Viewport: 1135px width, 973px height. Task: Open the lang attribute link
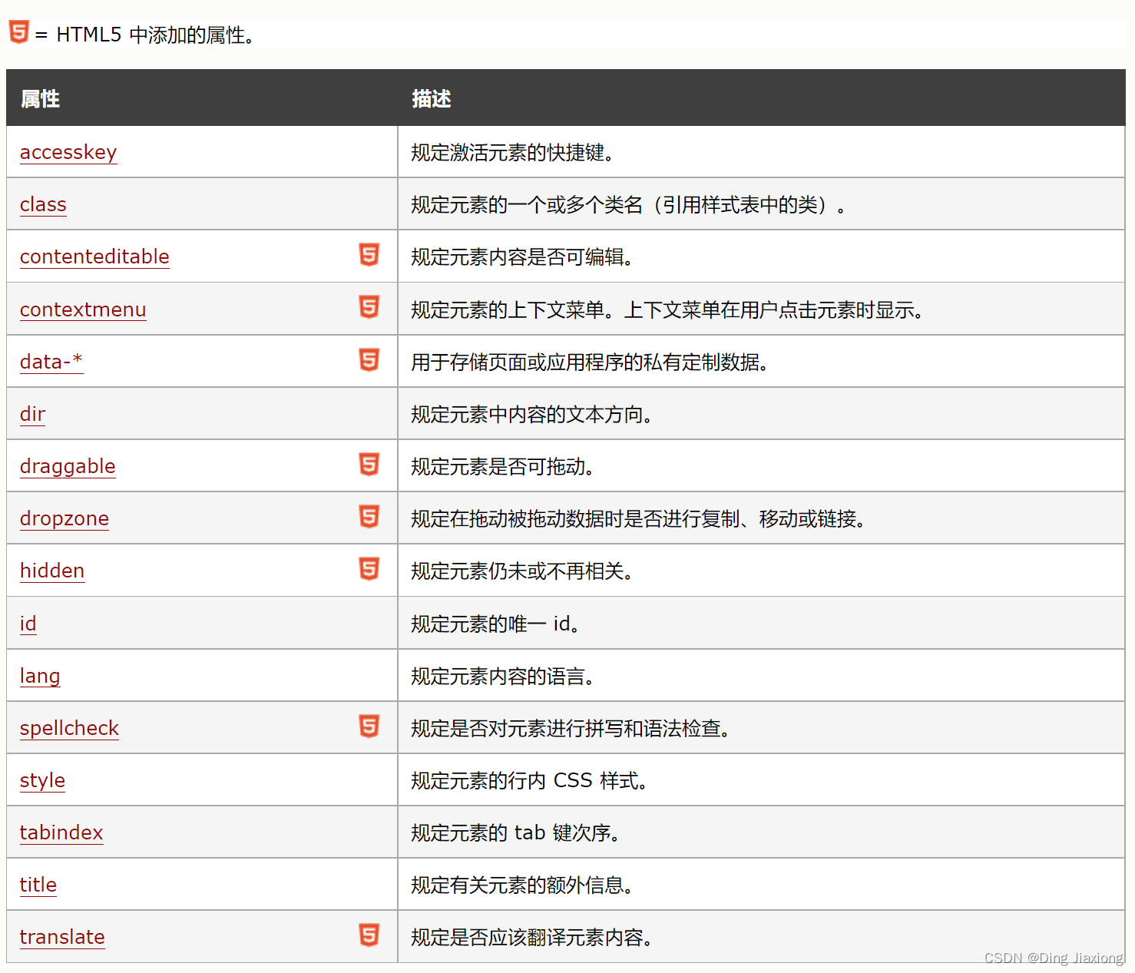tap(40, 676)
